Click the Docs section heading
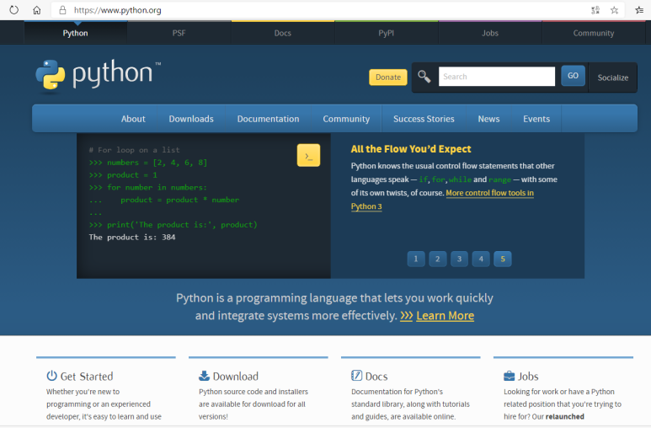Image resolution: width=651 pixels, height=428 pixels. tap(376, 377)
